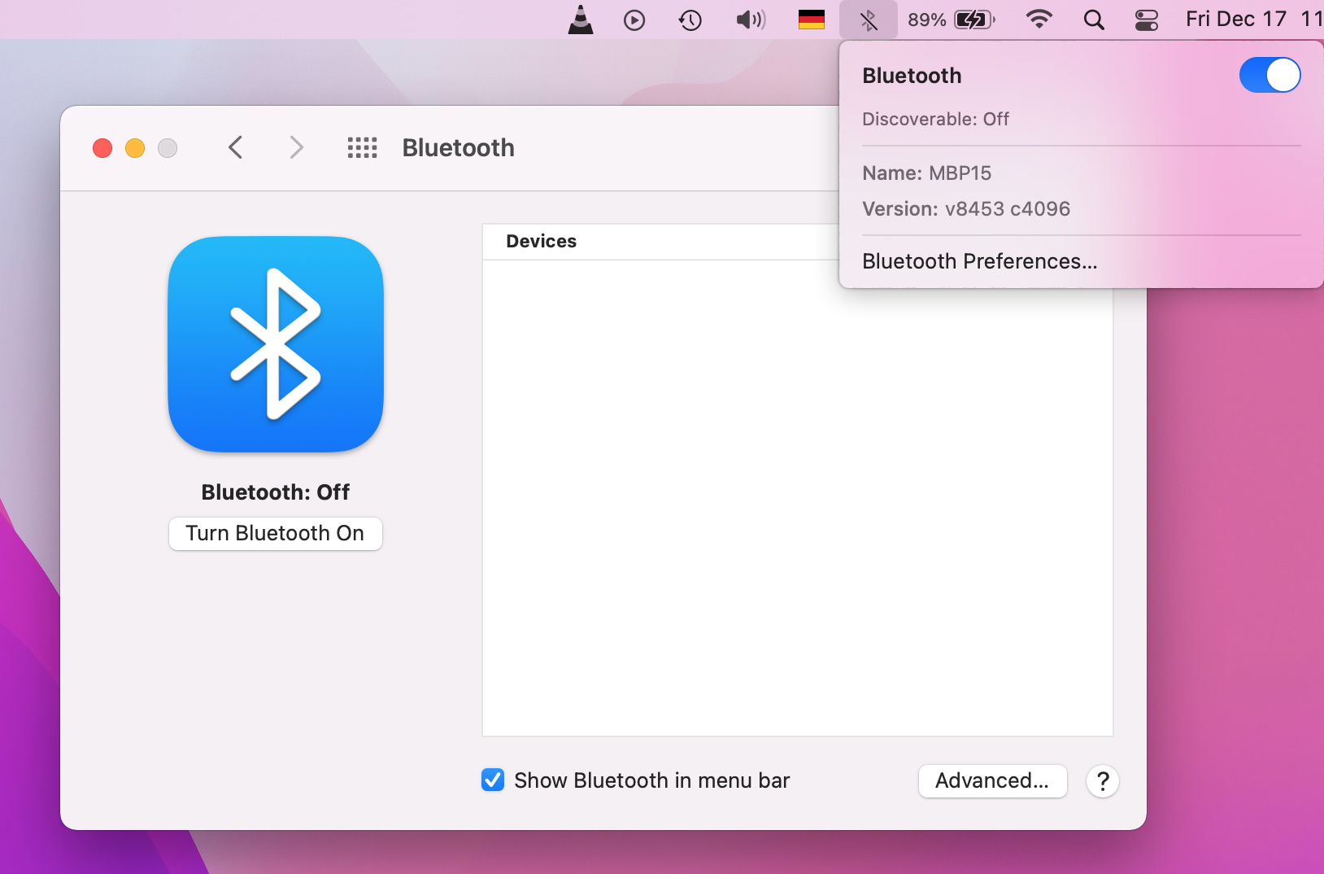Click the Bluetooth: Off status text

coord(276,492)
